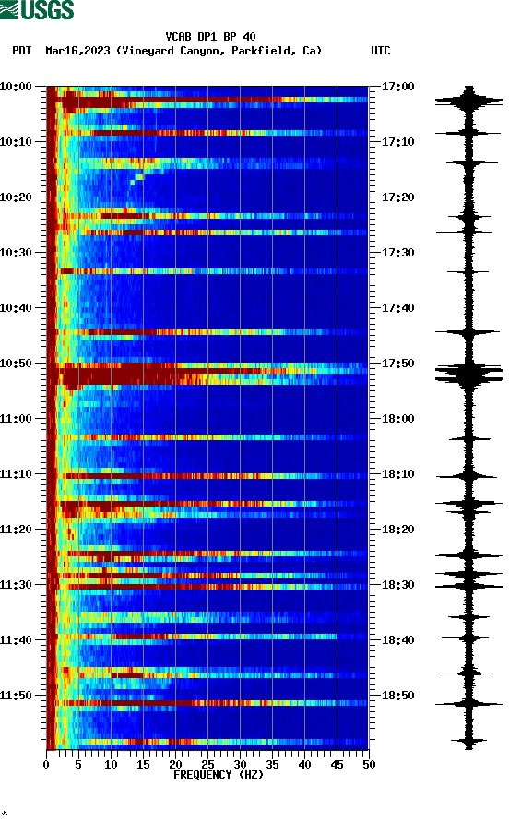509x823 pixels.
Task: Click the '45' frequency axis label
Action: coord(337,764)
